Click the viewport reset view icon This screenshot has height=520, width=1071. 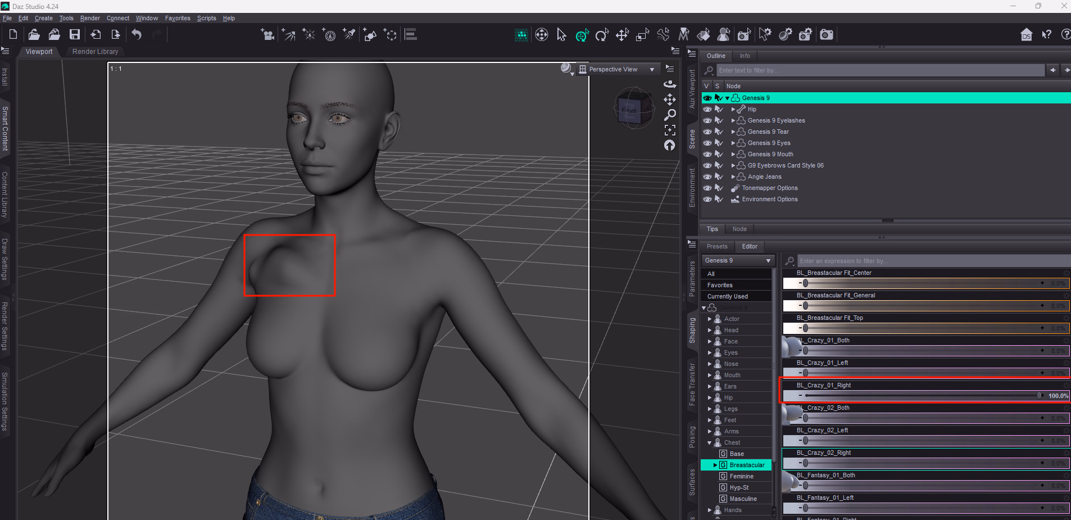coord(670,145)
